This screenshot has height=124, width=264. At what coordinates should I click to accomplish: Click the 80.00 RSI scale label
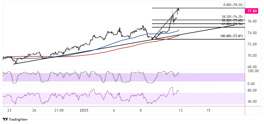pos(252,90)
